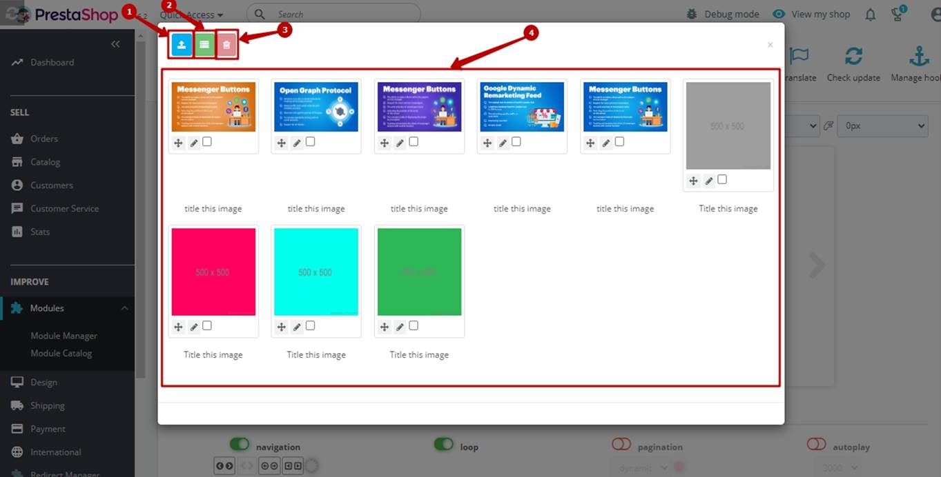
Task: Click move handle under orange Messenger Buttons image
Action: [x=178, y=143]
